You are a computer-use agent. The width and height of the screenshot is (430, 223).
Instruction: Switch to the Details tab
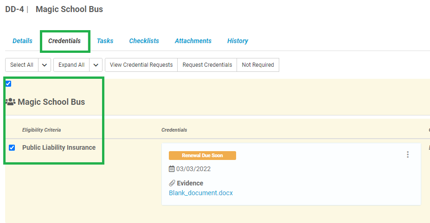coord(22,41)
